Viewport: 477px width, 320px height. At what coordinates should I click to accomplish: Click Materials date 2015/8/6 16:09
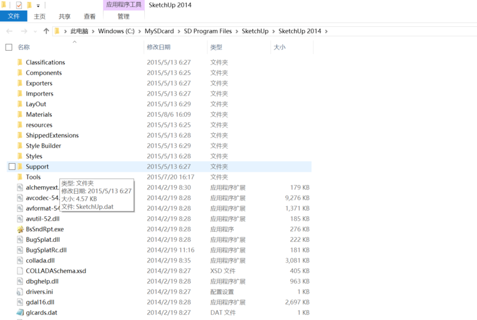(x=169, y=114)
